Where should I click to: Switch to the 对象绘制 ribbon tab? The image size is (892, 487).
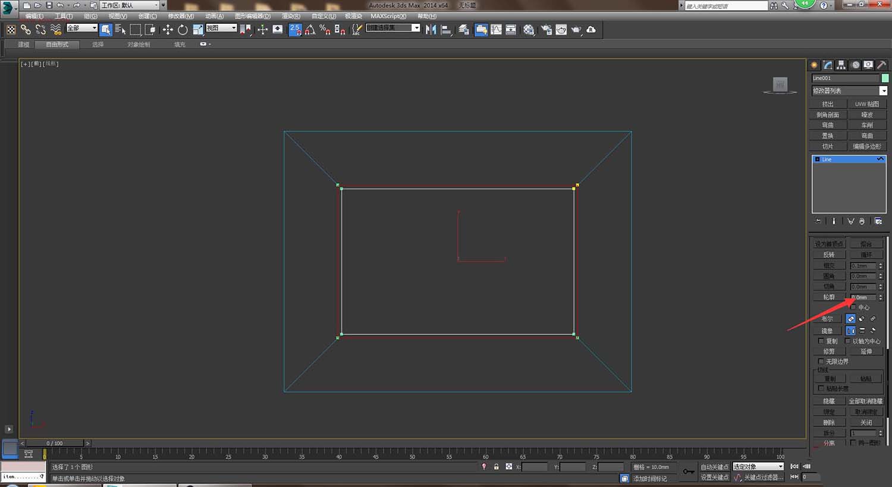pyautogui.click(x=138, y=45)
